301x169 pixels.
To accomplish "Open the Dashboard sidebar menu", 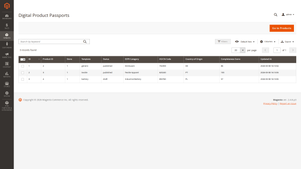I will (7, 17).
